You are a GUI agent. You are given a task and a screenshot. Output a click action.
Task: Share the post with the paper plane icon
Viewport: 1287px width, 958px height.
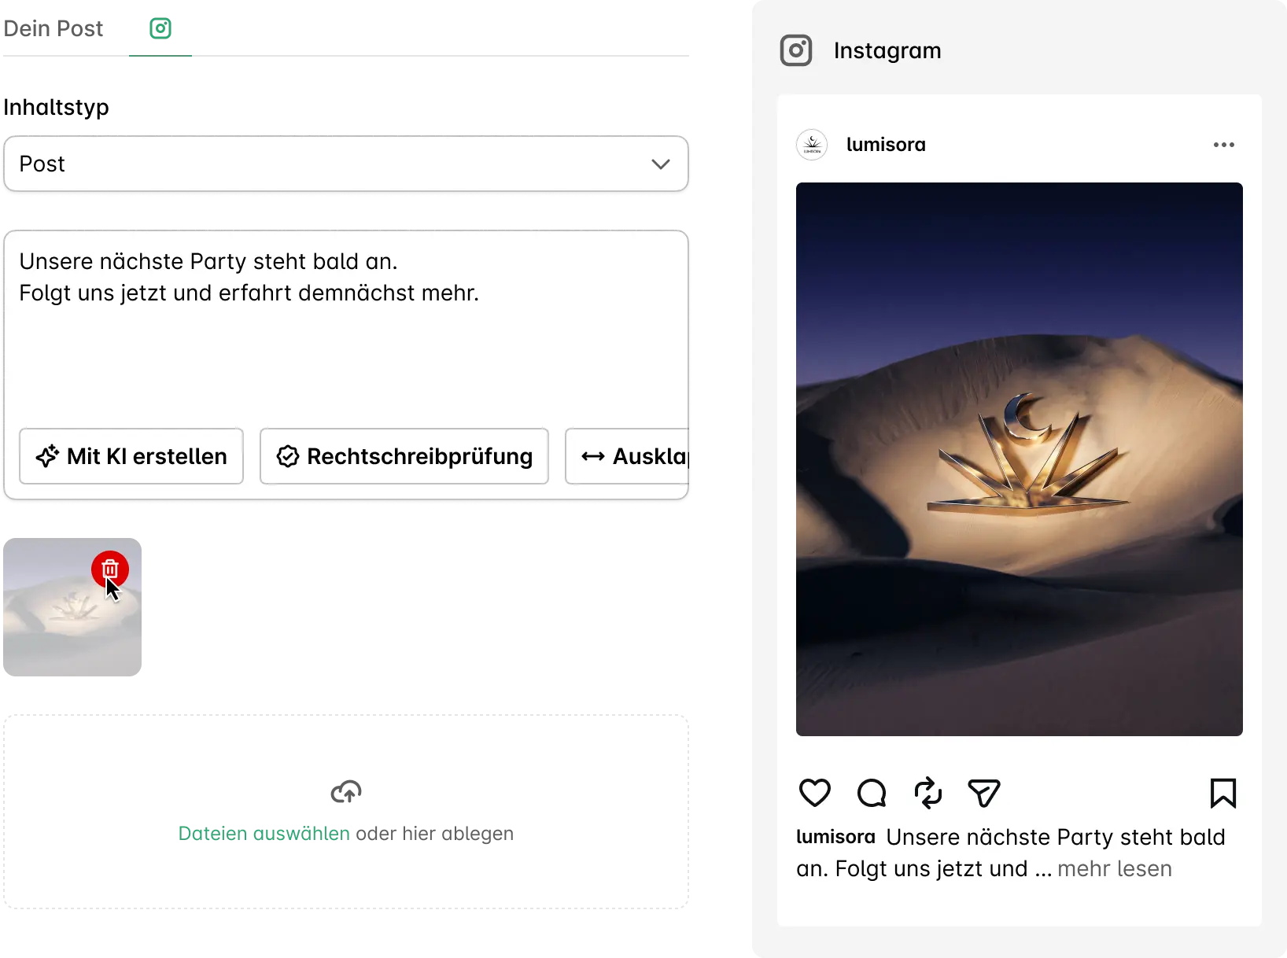(x=984, y=793)
